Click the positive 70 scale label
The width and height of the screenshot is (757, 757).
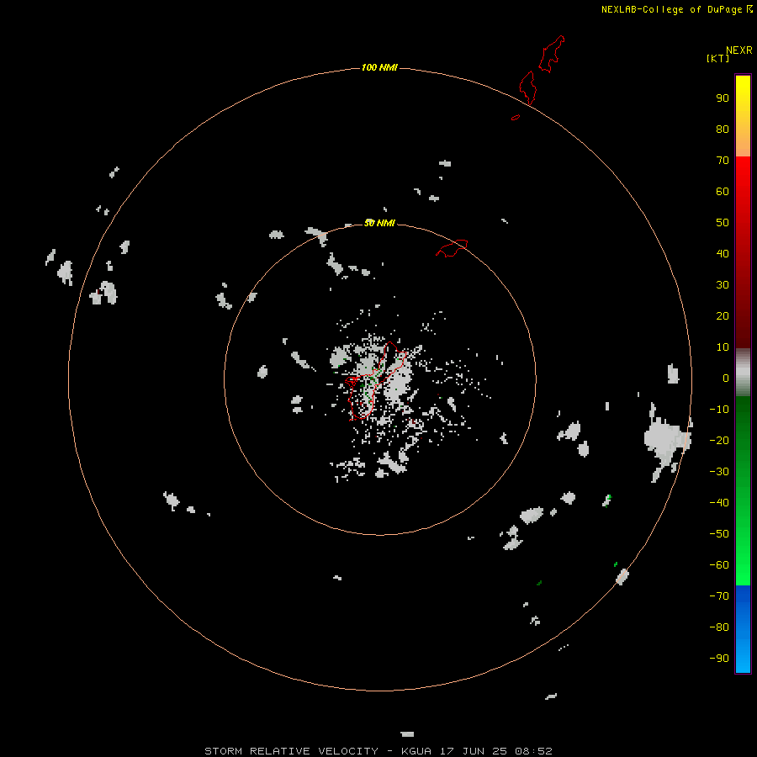[x=723, y=161]
